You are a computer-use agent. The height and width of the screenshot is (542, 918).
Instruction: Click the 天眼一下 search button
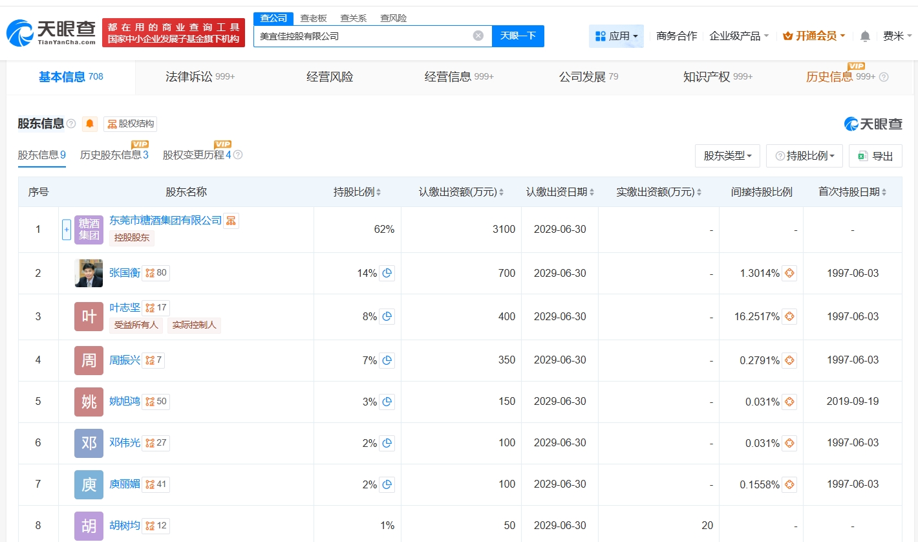[518, 36]
